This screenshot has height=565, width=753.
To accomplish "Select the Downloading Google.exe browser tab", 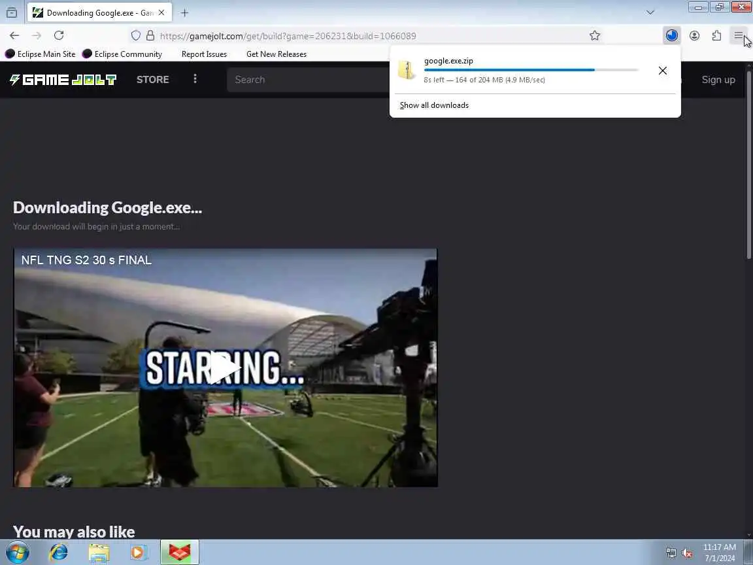I will click(x=99, y=13).
